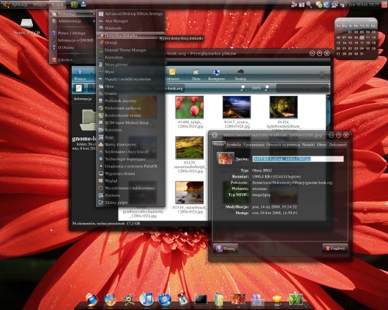
Task: Reload folder with the Odśwież icon
Action: coord(172,75)
